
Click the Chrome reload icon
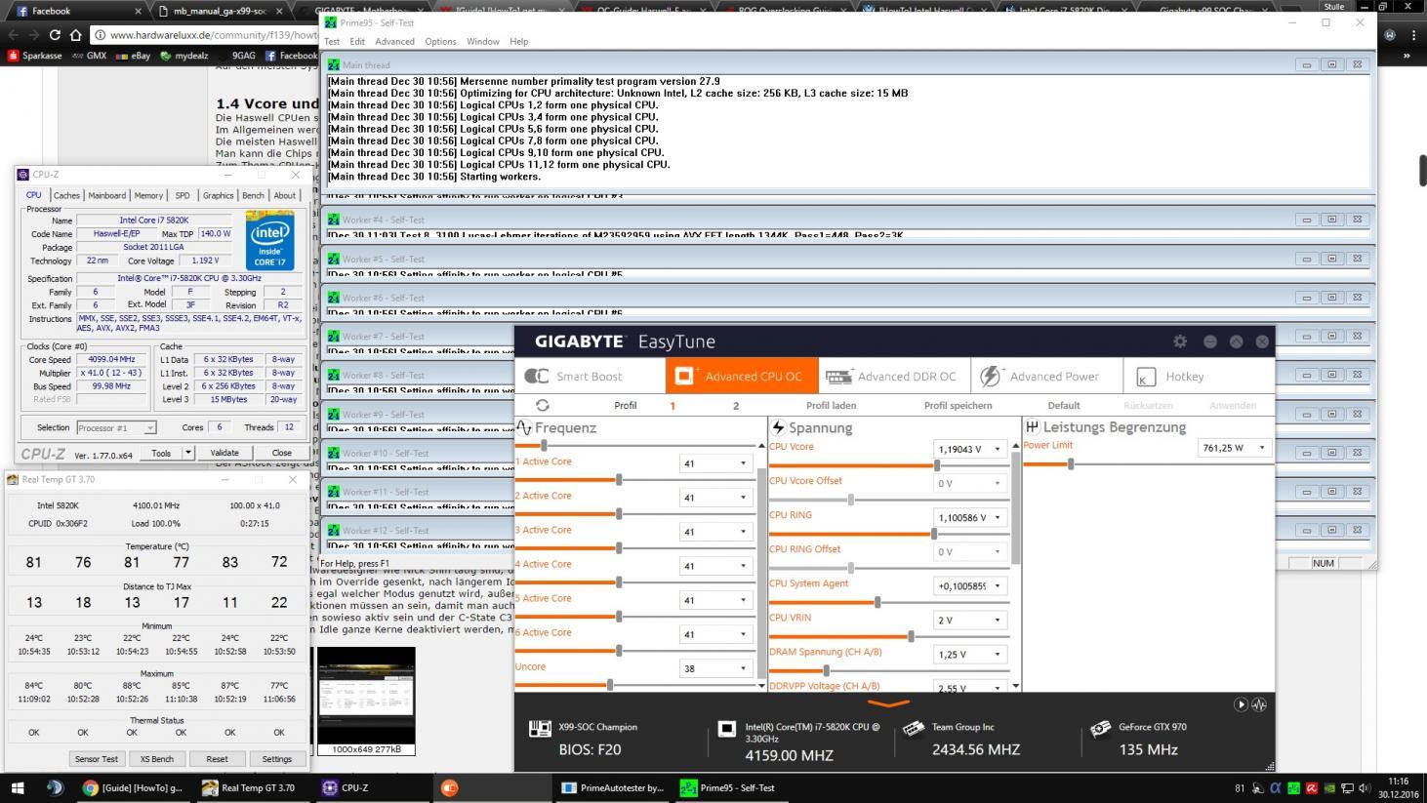pos(55,35)
